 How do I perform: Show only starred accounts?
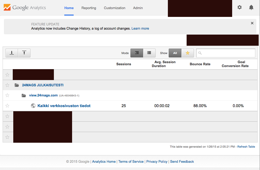(188, 53)
